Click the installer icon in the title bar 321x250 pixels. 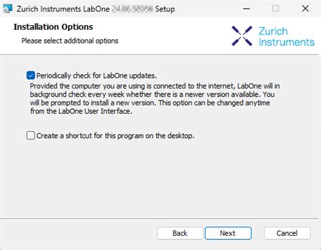(x=7, y=9)
